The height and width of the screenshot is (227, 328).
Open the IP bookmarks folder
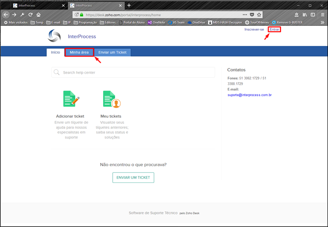point(67,23)
